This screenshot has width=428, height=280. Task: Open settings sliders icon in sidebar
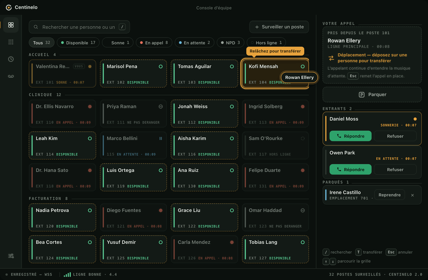pyautogui.click(x=11, y=256)
